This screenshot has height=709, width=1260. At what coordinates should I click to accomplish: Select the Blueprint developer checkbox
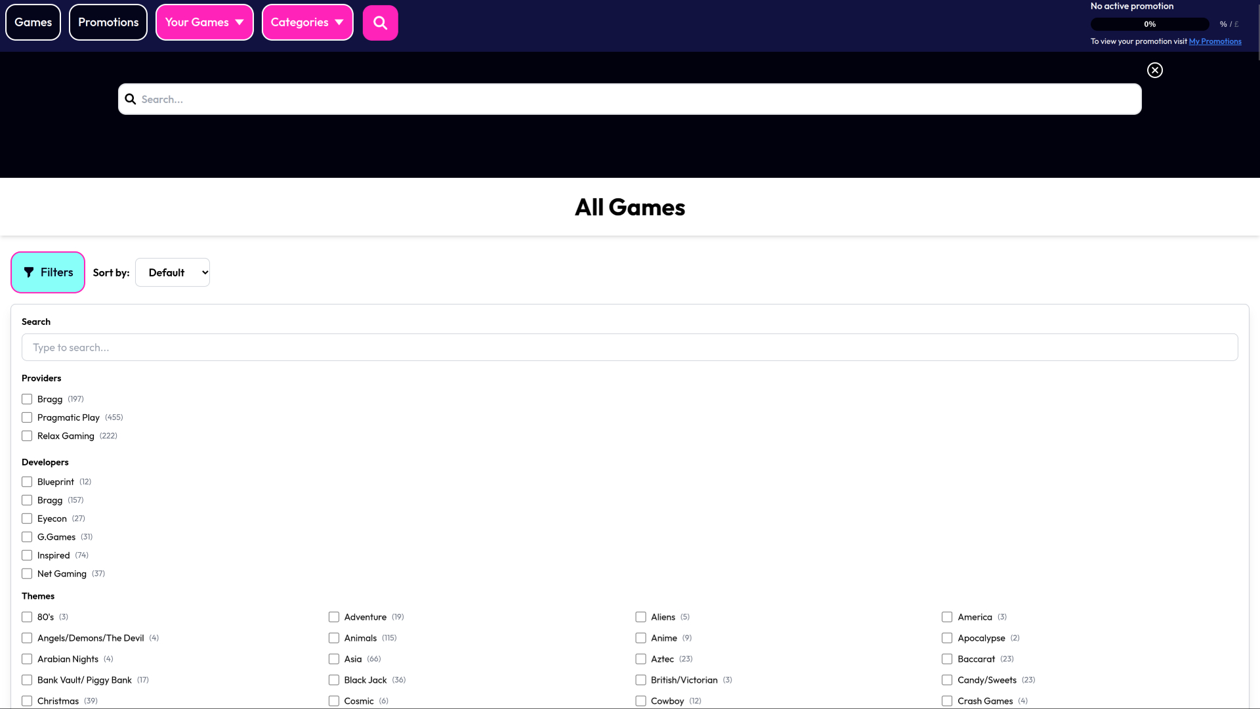27,481
